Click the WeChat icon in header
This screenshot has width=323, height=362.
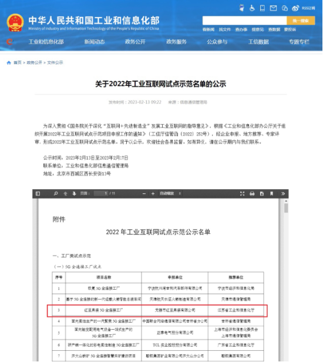point(284,8)
